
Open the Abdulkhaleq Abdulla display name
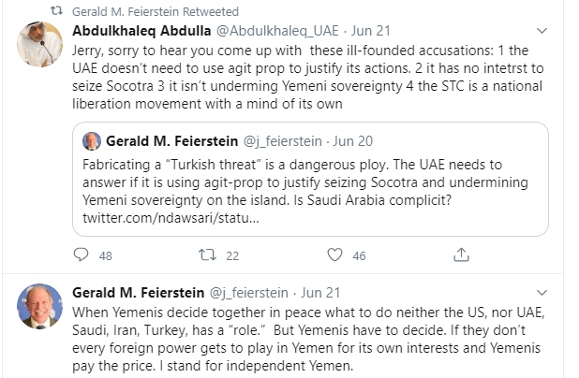[142, 31]
